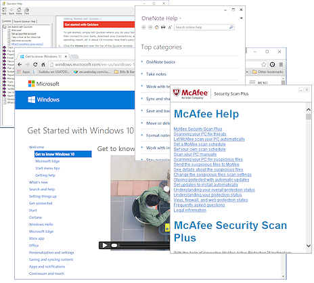Image resolution: width=314 pixels, height=283 pixels.
Task: Click the home icon in OneNote Help
Action: 156,27
